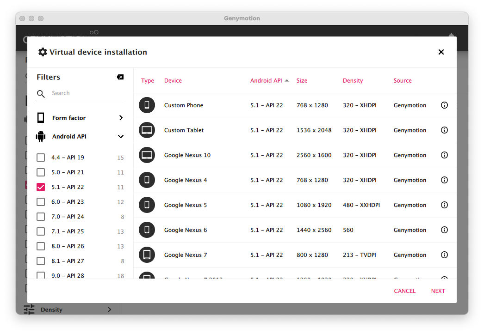Click the Google Nexus 6 phone icon
This screenshot has height=334, width=484.
(x=147, y=230)
